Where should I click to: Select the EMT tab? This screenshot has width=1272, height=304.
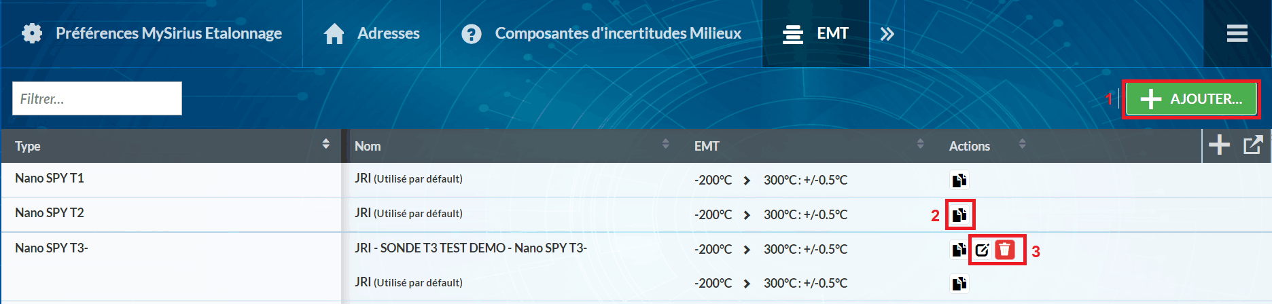click(x=815, y=33)
